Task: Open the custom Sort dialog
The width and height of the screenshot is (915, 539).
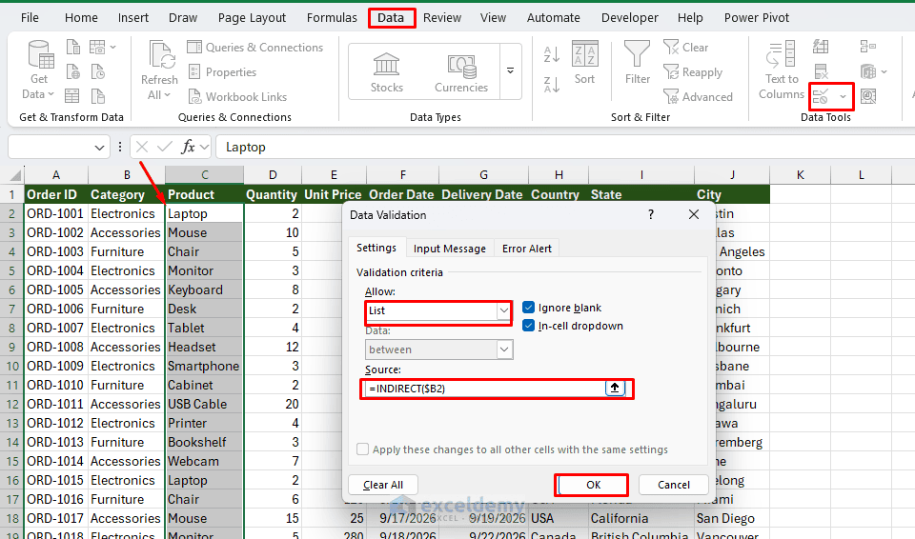Action: tap(584, 63)
